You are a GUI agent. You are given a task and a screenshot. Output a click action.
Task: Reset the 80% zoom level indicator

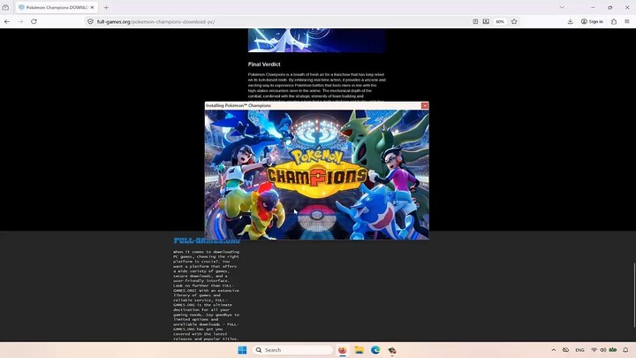click(500, 21)
